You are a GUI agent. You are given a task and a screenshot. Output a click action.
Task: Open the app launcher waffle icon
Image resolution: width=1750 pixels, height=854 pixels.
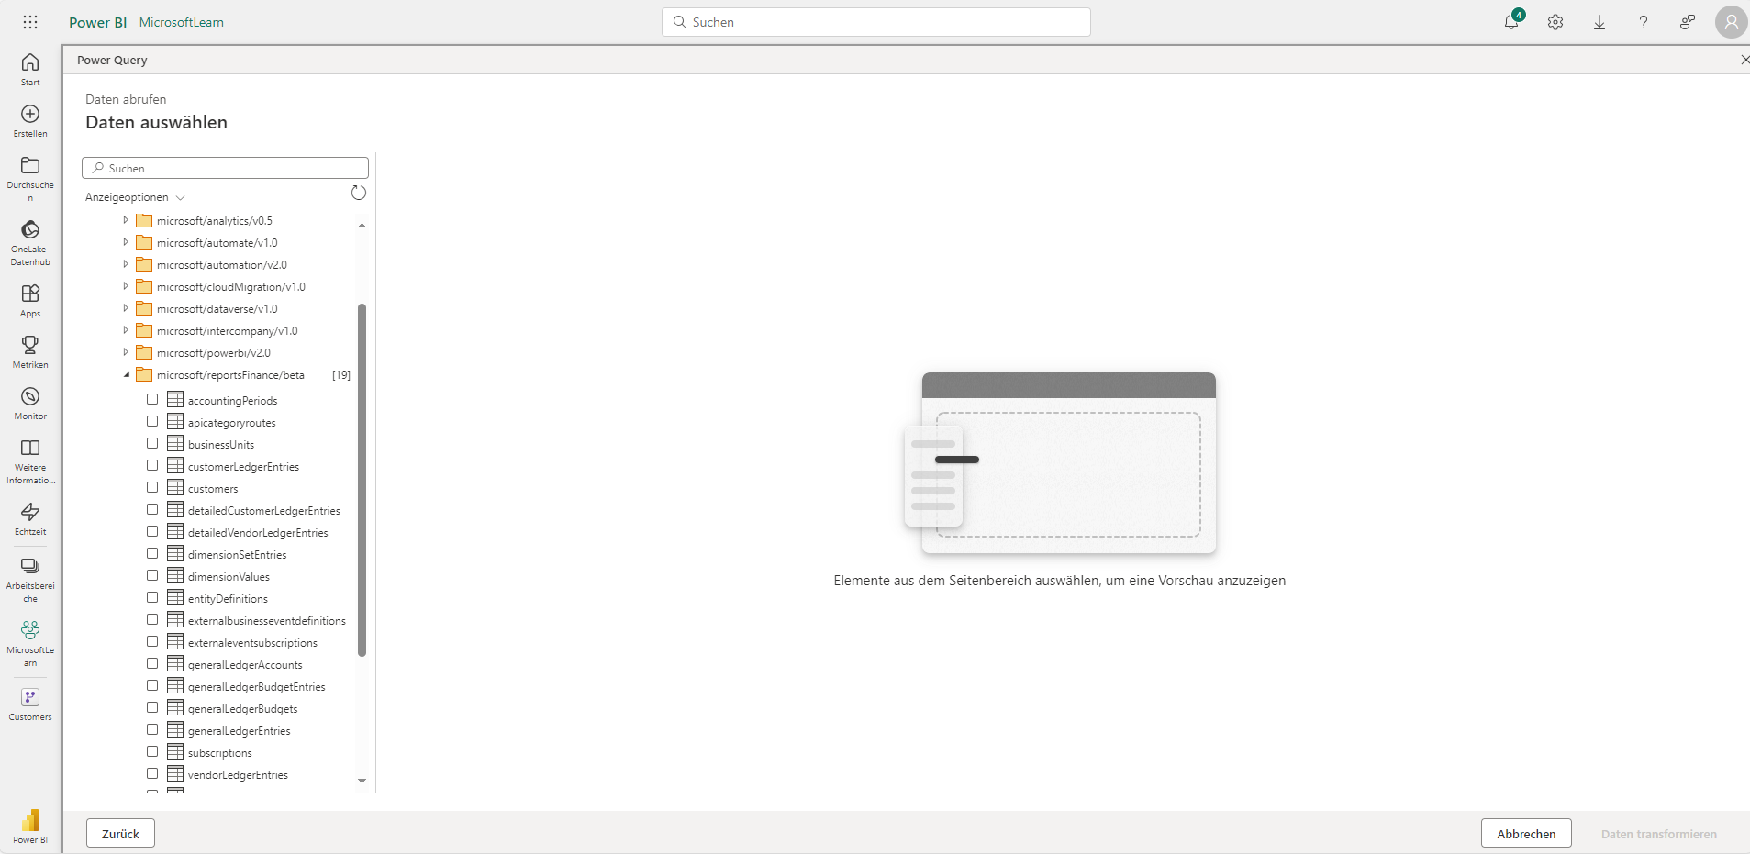tap(30, 22)
